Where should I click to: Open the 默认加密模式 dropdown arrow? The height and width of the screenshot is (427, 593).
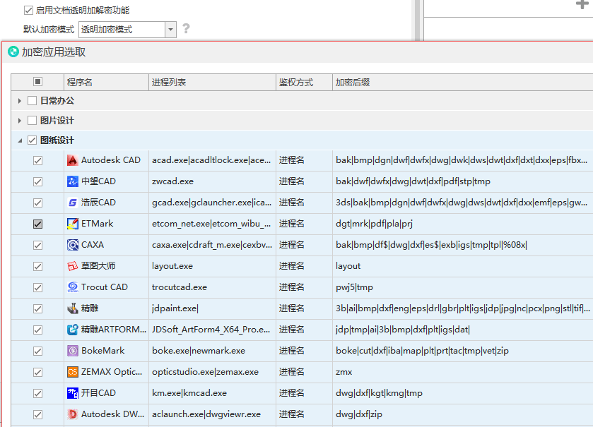tap(170, 30)
